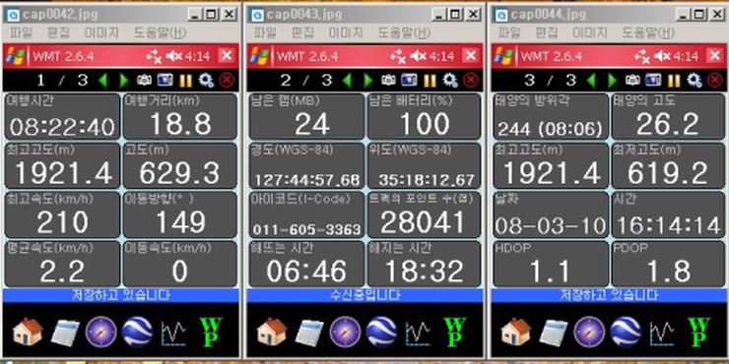729x364 pixels.
Task: Select the compass icon in cap0044 window
Action: pyautogui.click(x=589, y=333)
